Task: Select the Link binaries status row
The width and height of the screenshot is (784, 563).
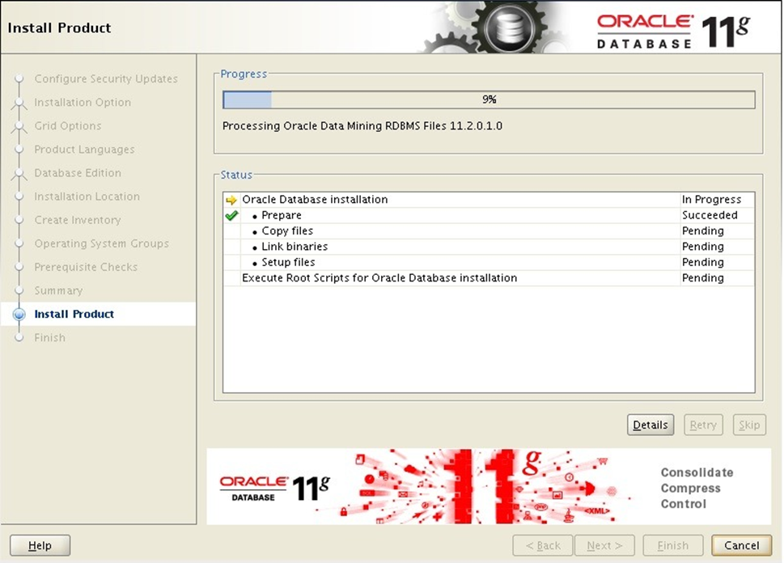Action: (489, 247)
